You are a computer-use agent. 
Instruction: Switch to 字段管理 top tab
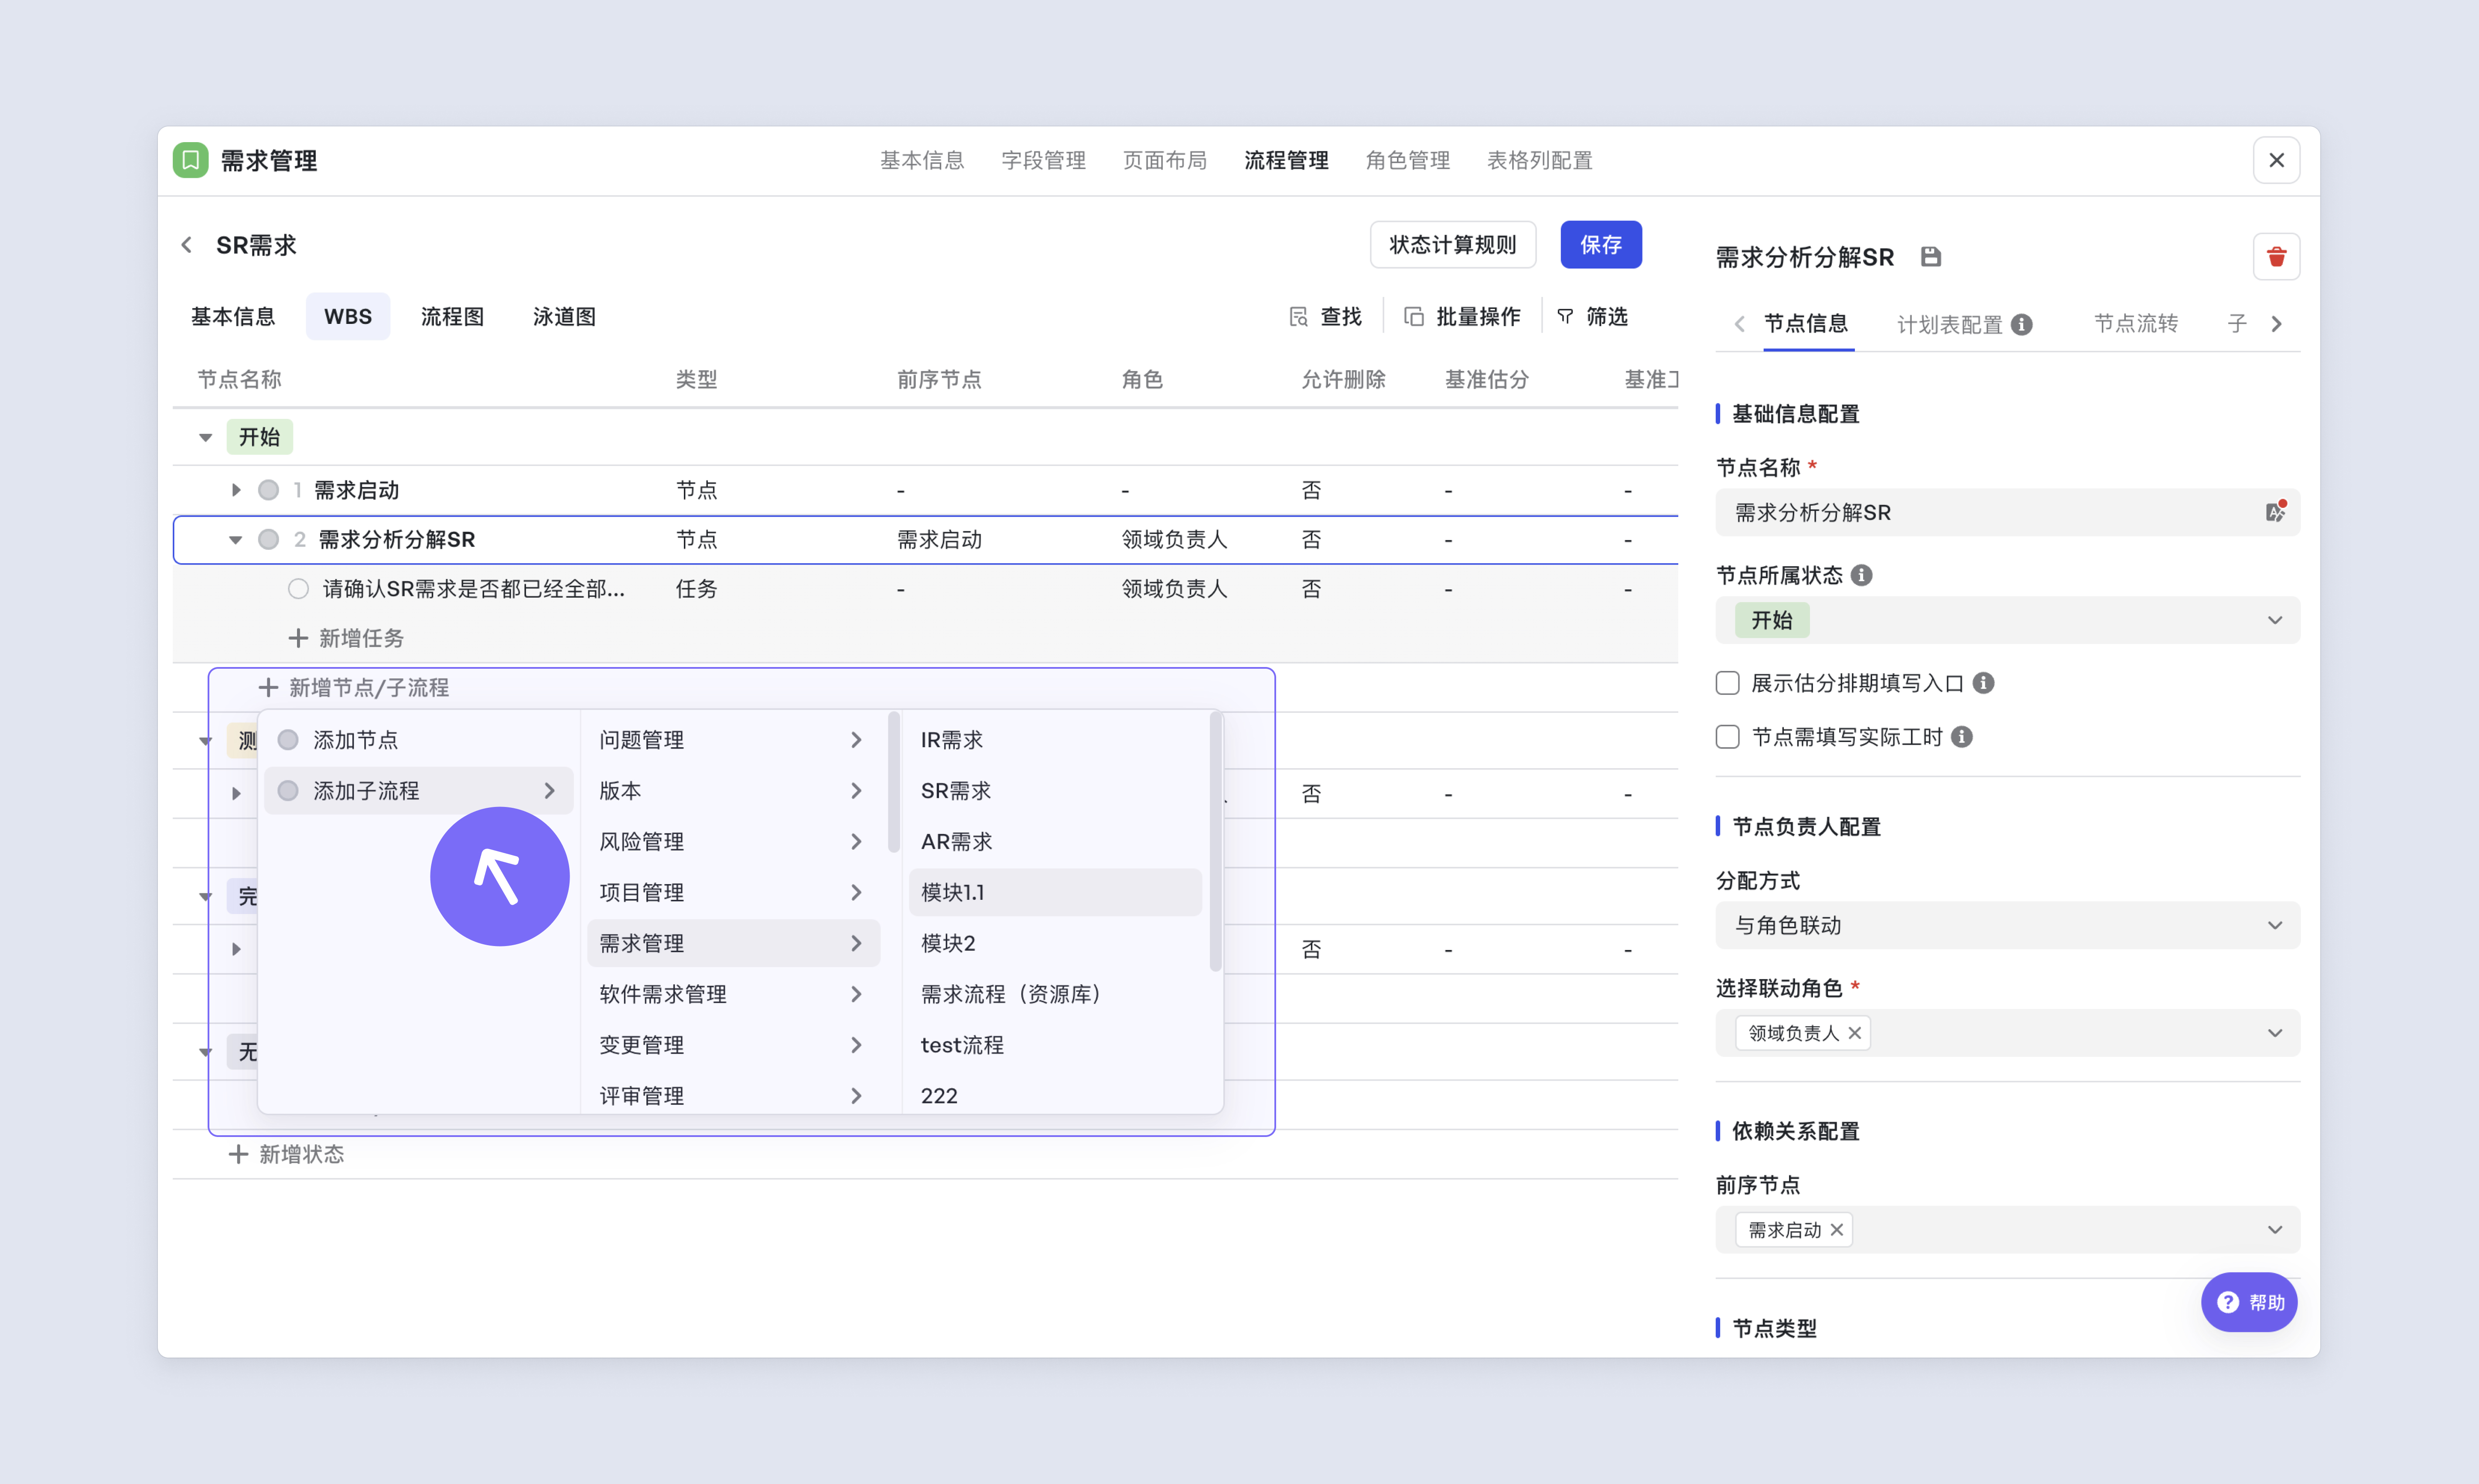click(1043, 160)
